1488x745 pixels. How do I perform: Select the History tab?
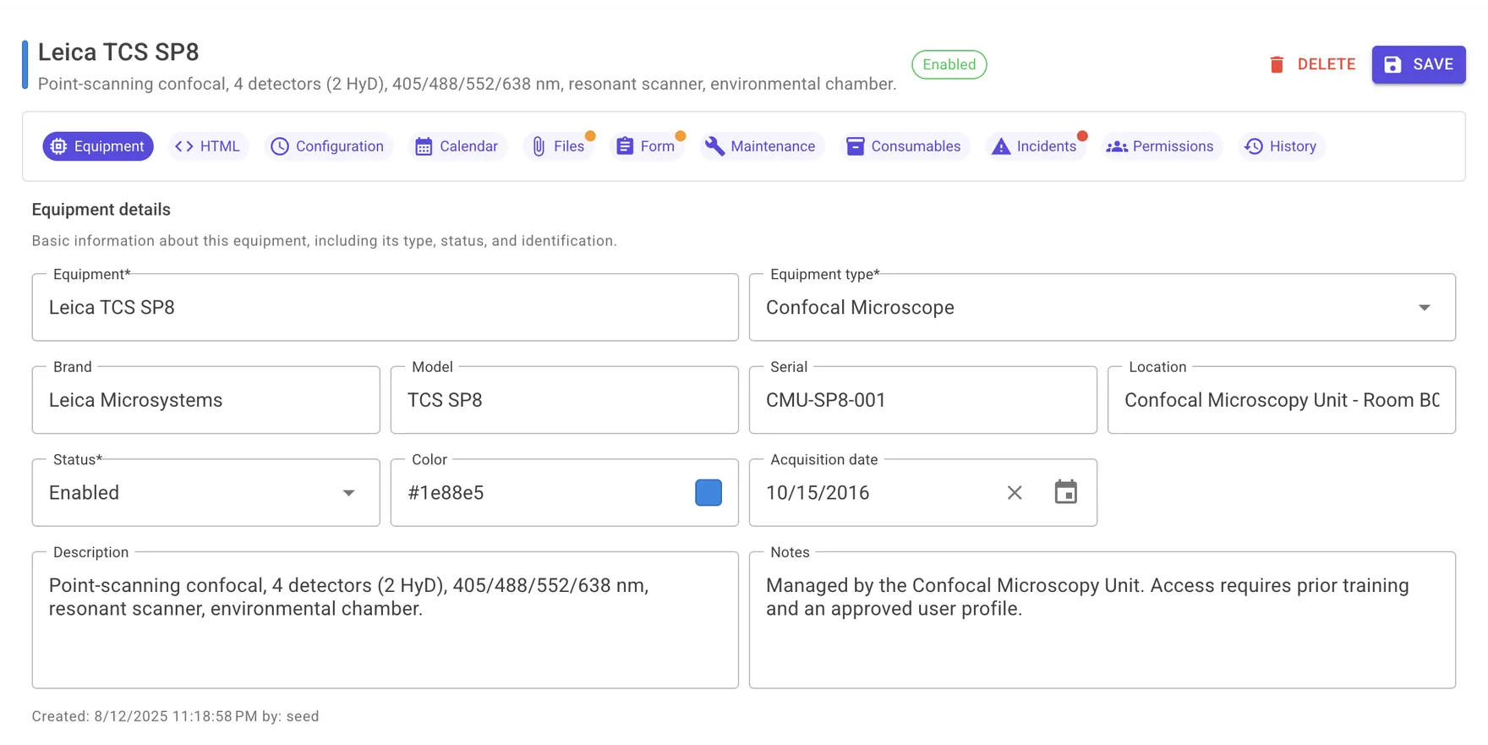1281,146
